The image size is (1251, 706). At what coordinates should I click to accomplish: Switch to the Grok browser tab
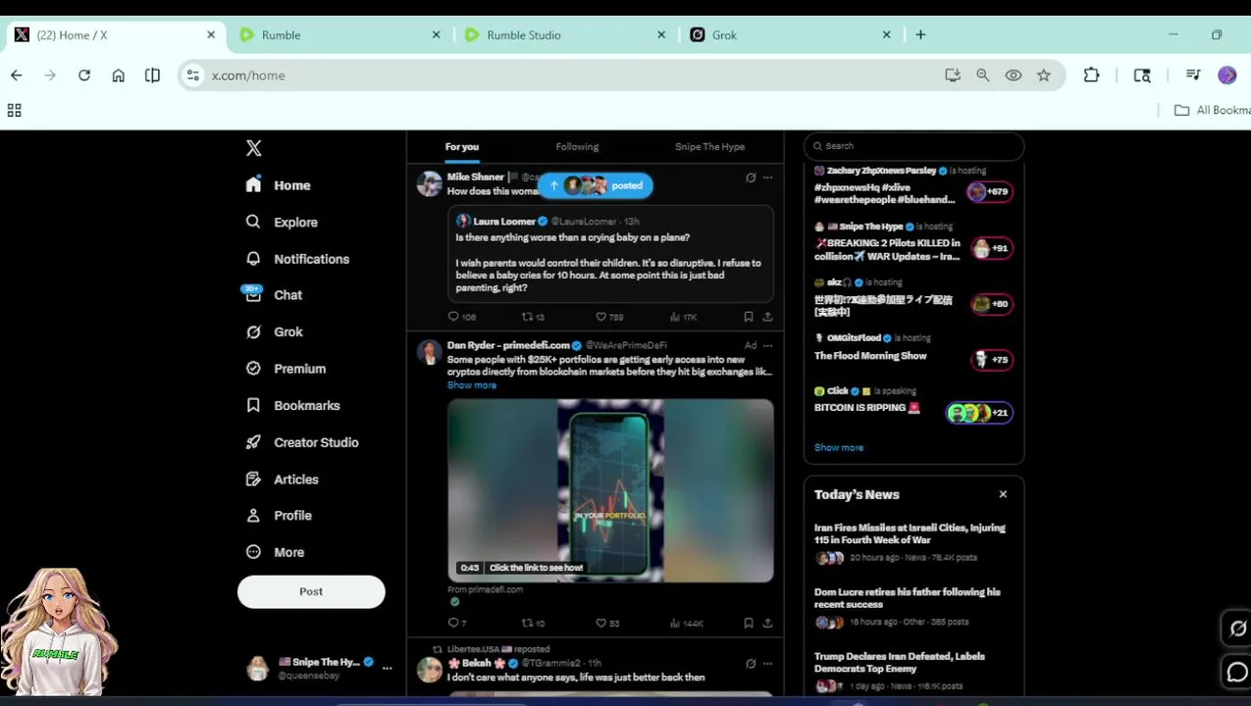(789, 34)
